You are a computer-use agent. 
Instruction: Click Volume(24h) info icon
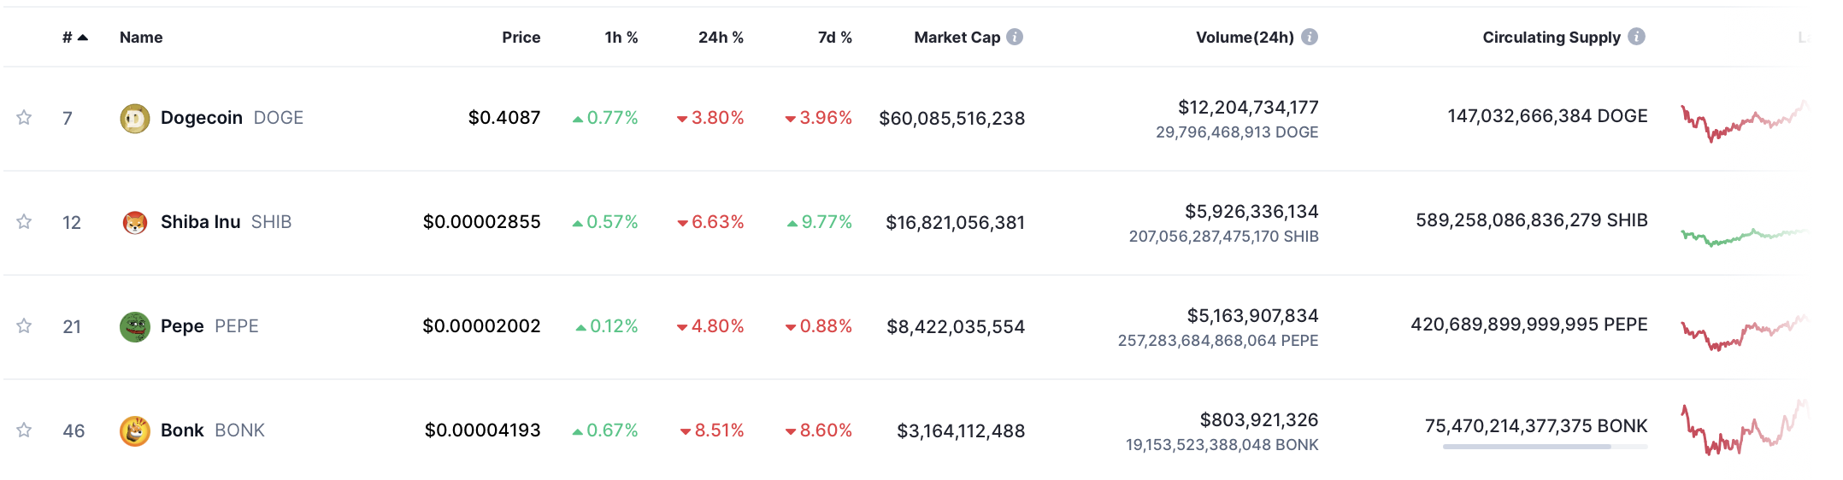1309,37
